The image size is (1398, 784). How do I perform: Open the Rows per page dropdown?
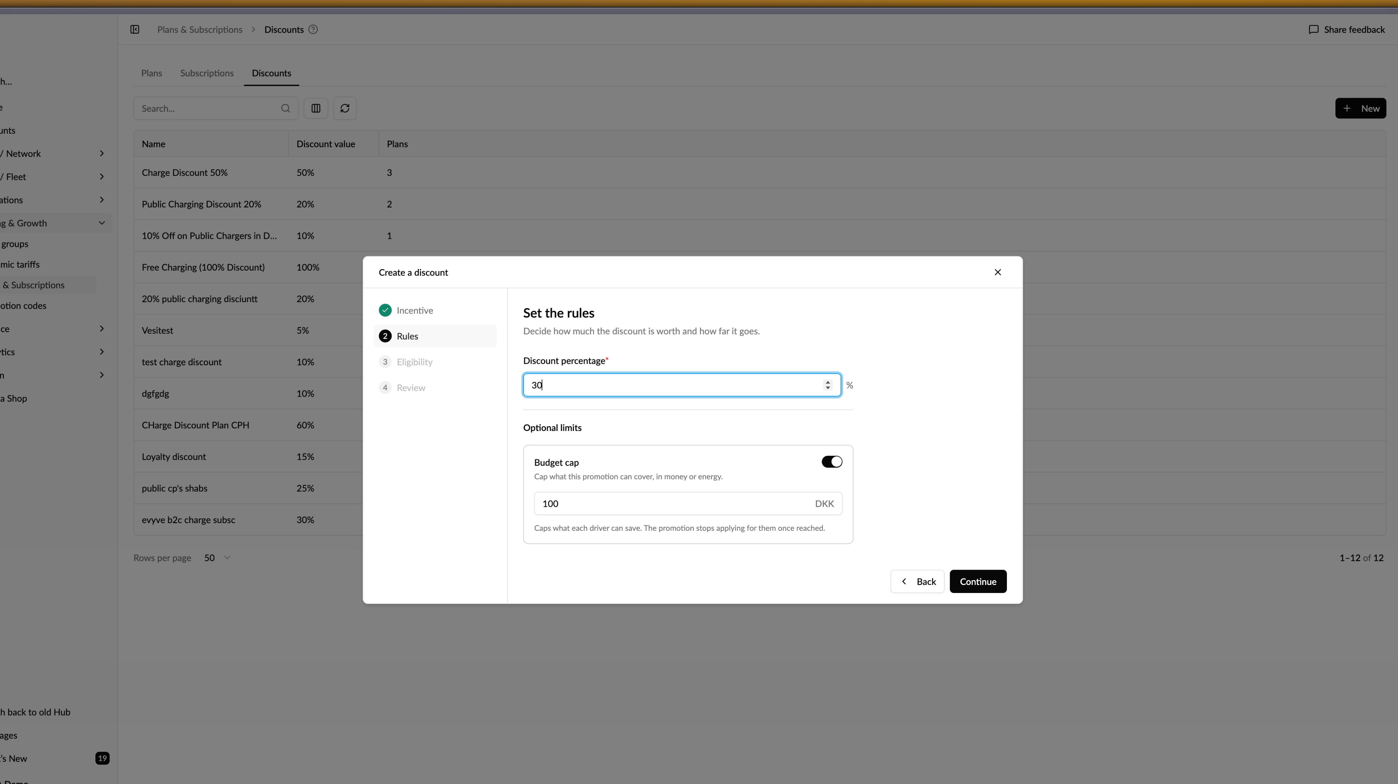pos(217,558)
